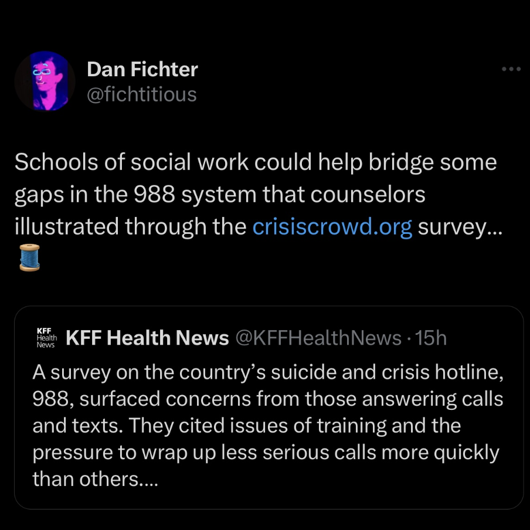Screen dimensions: 530x530
Task: Open Dan Fichter's profile avatar
Action: (45, 81)
